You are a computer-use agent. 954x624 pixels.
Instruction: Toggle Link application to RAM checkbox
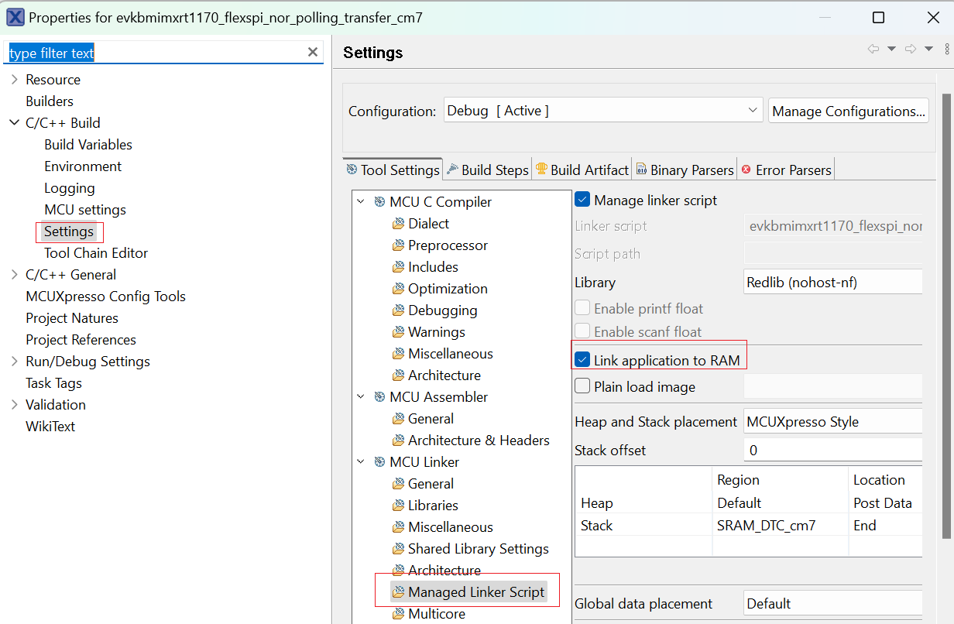[x=583, y=360]
